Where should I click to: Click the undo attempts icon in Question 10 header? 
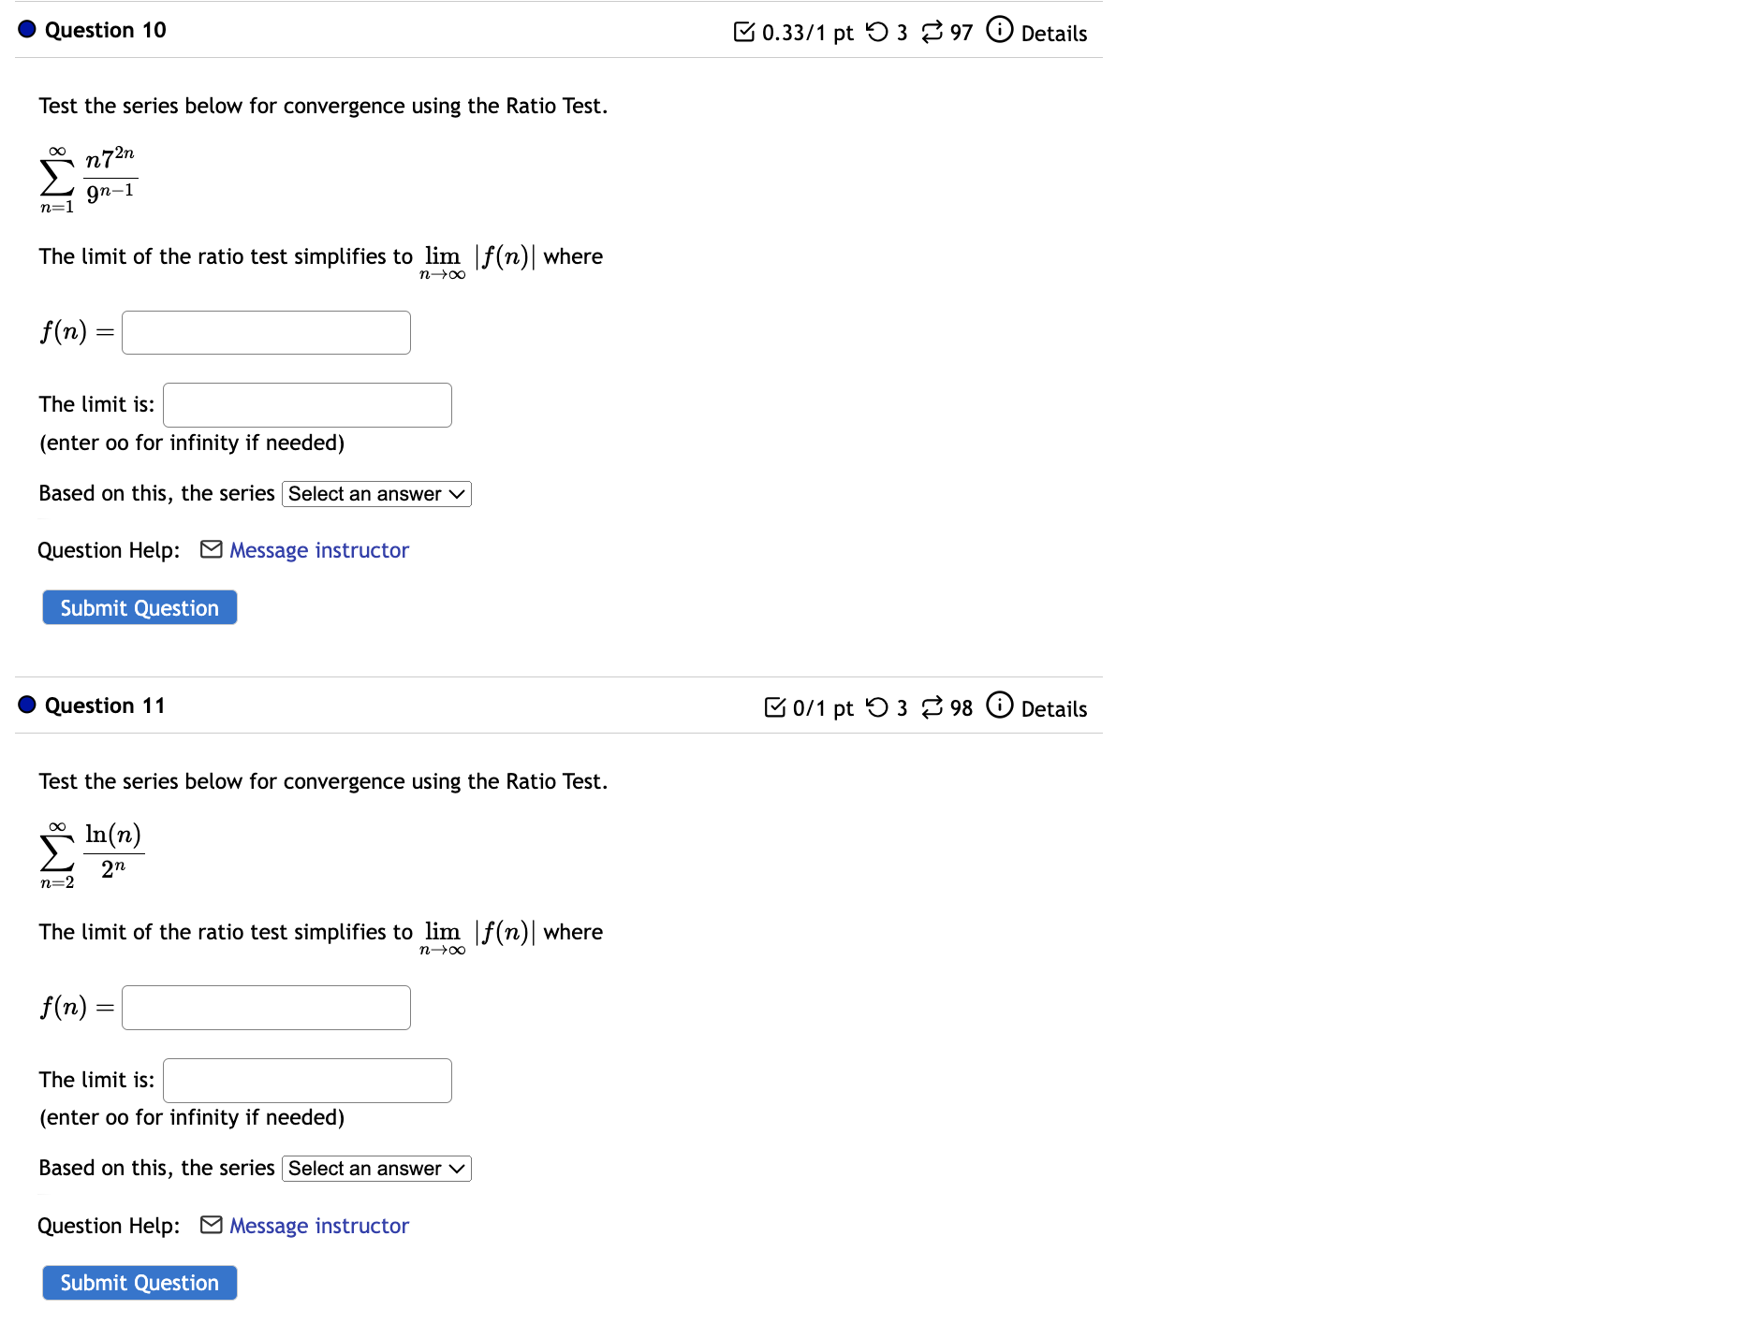[x=878, y=31]
